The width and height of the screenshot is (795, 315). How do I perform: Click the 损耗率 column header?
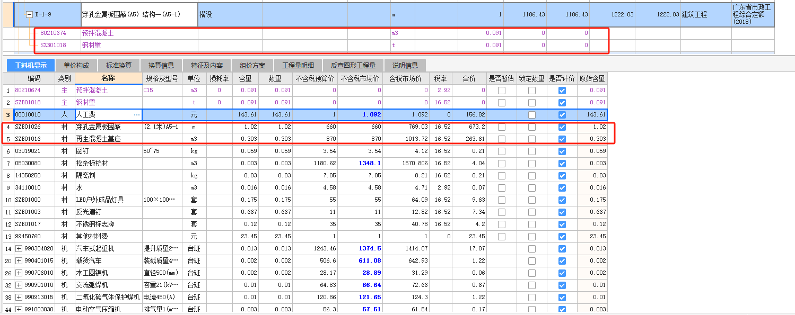[x=219, y=78]
